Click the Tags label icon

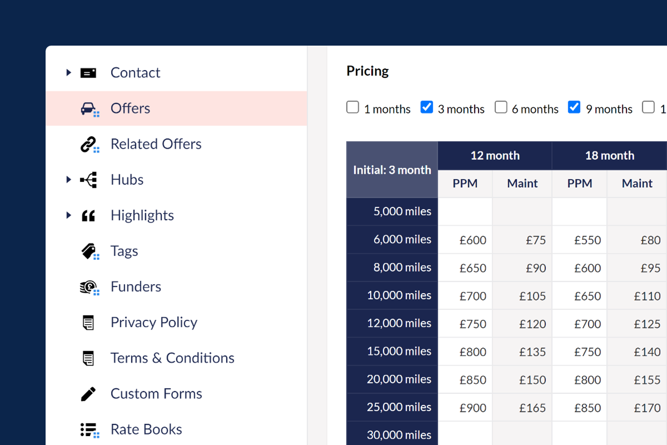pos(89,251)
